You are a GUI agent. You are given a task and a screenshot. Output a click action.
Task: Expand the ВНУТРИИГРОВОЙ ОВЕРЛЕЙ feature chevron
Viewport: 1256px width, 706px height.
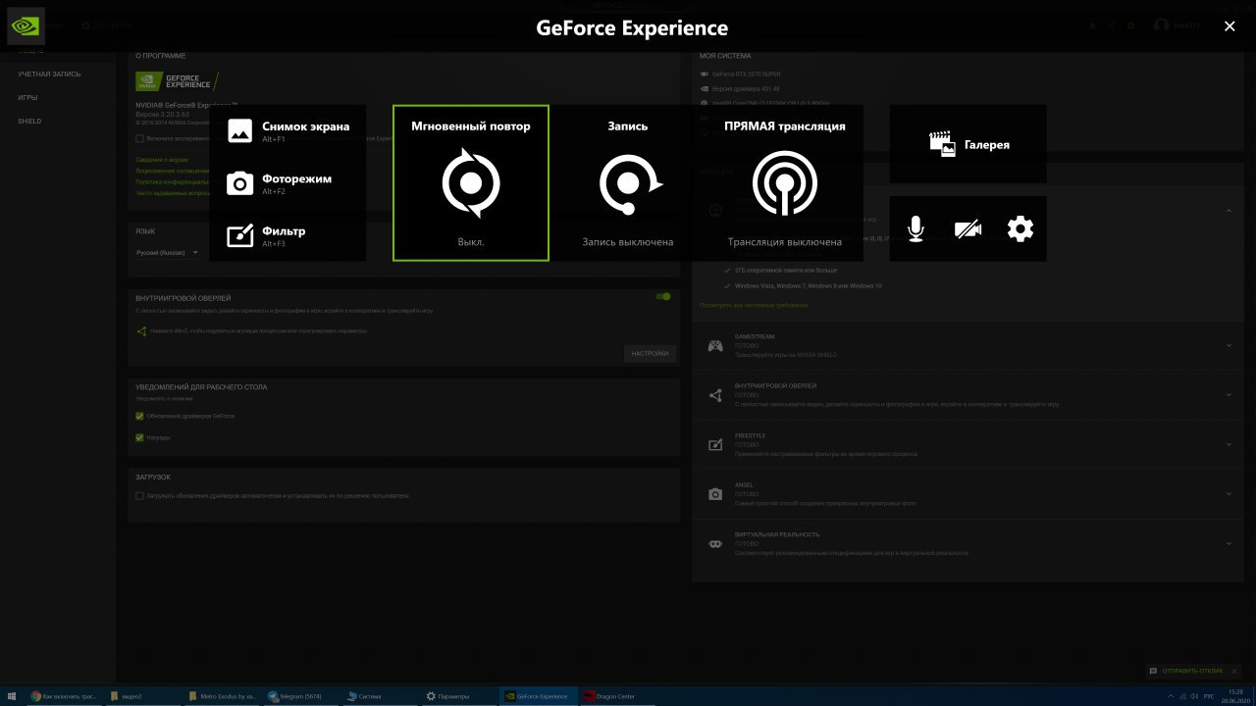1229,395
